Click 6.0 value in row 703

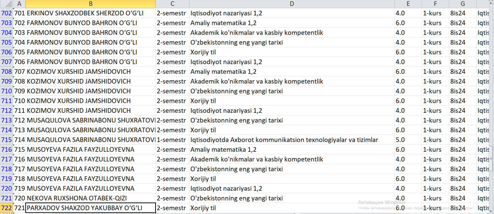click(x=408, y=23)
